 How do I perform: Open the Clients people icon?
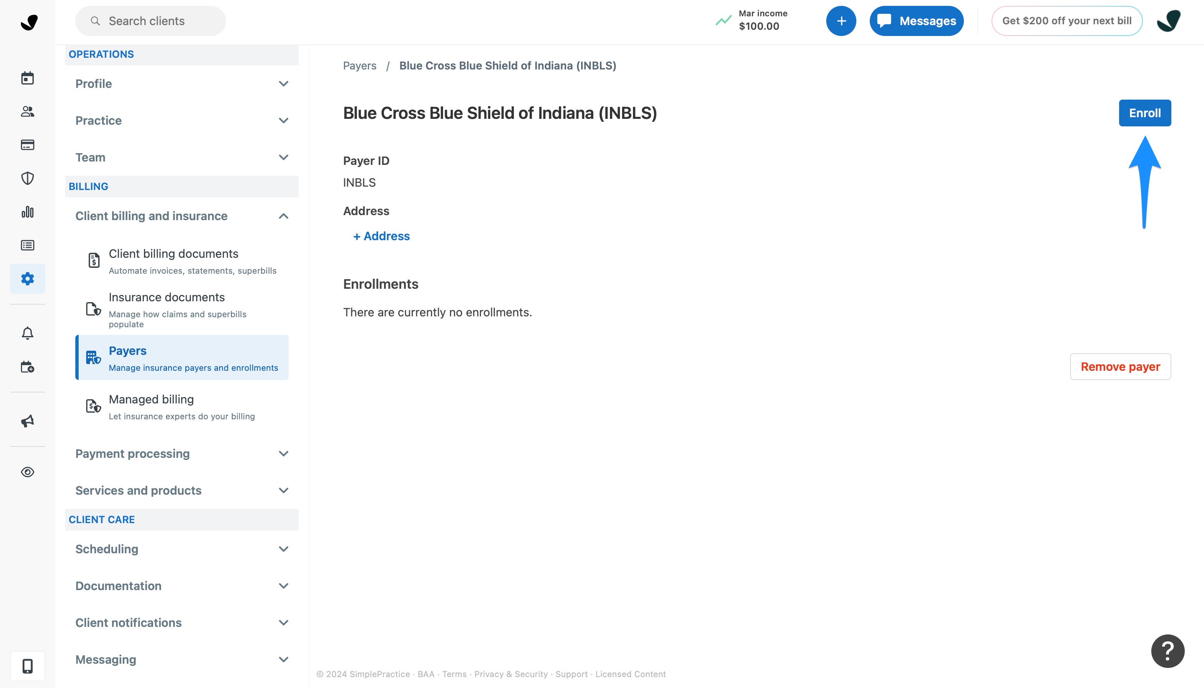point(27,111)
